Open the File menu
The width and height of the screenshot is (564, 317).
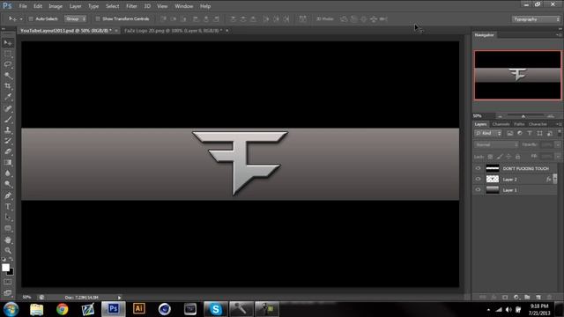23,6
